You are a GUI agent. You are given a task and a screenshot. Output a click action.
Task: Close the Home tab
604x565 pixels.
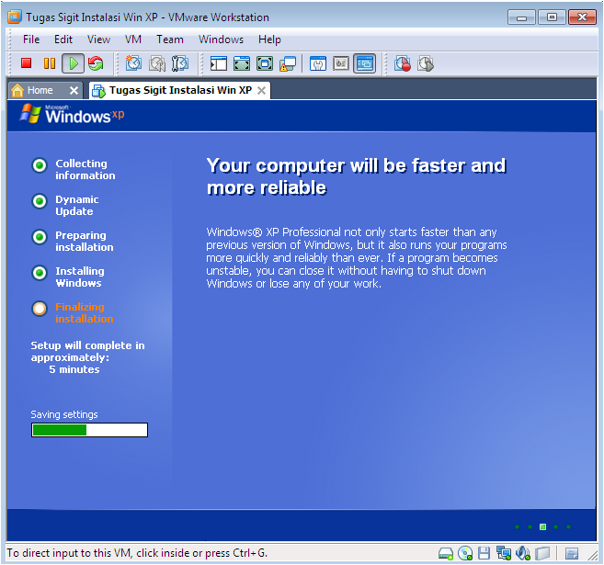coord(74,91)
